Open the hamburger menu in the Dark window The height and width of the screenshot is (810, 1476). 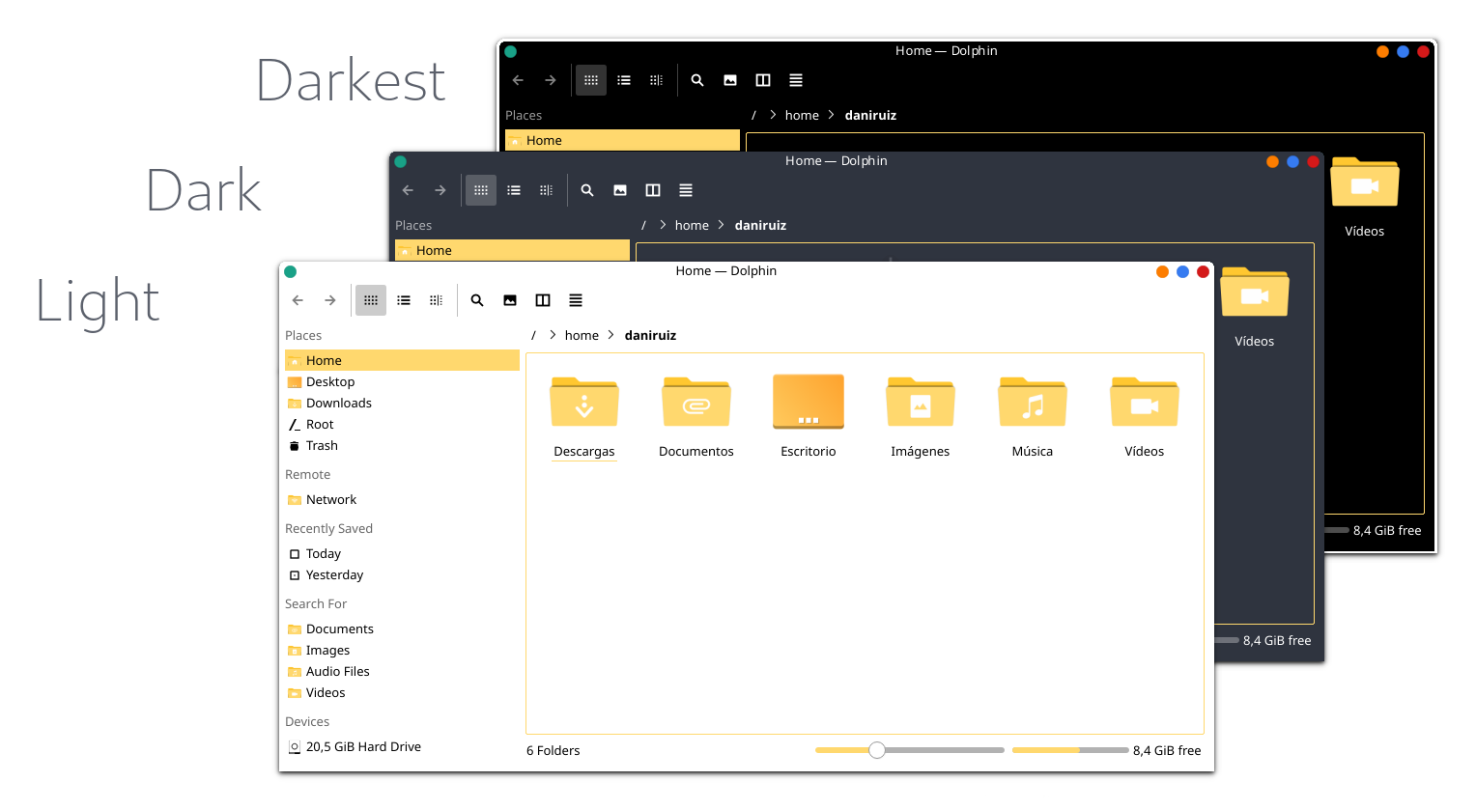pyautogui.click(x=686, y=190)
